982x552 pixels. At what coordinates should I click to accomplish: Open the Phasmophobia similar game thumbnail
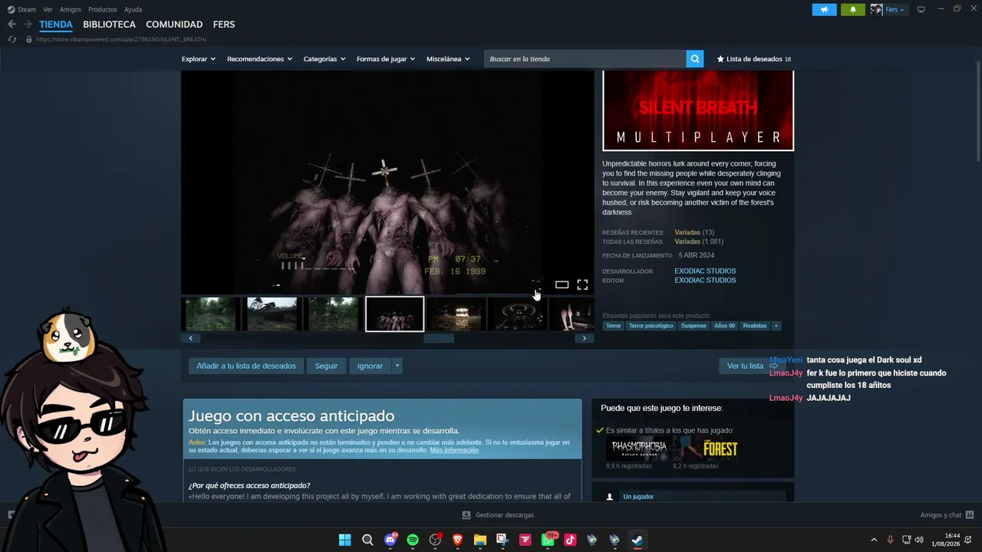coord(639,449)
